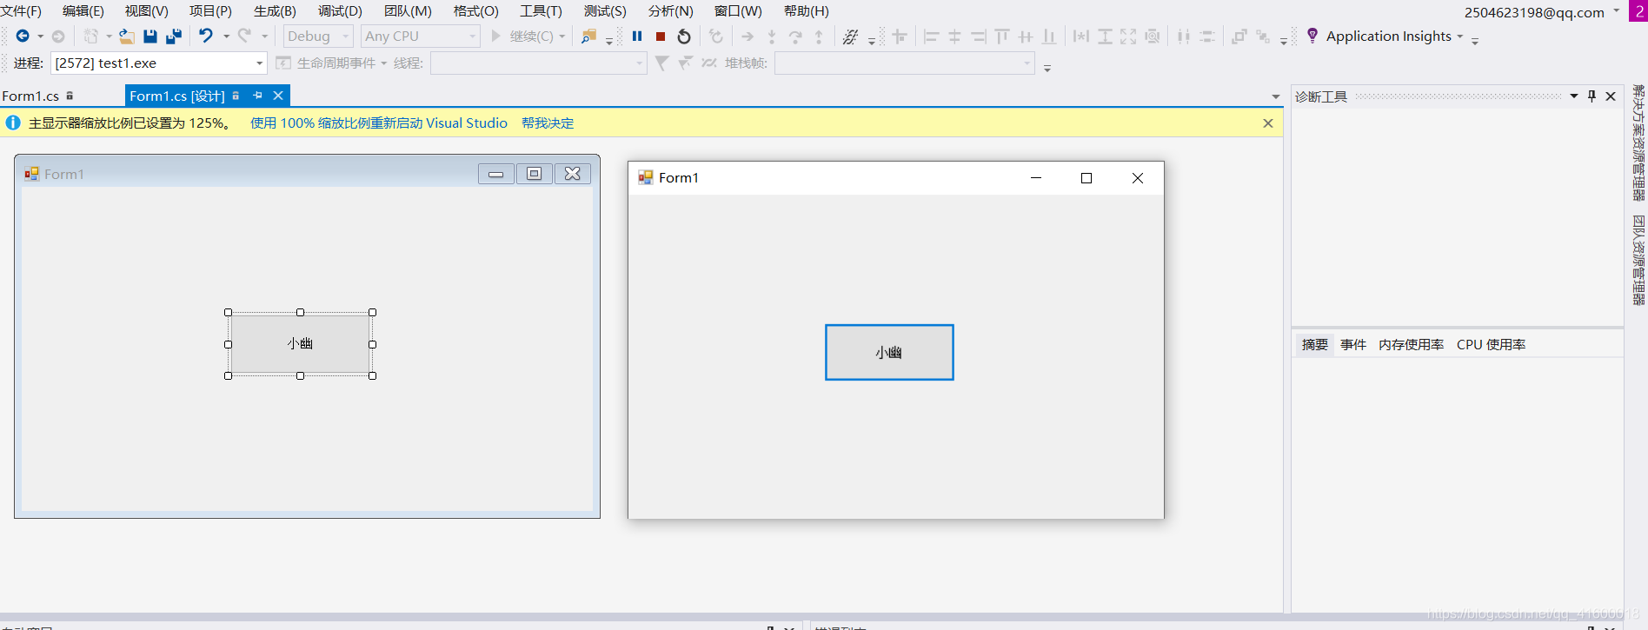Click the Step Out arrow icon

pos(819,36)
